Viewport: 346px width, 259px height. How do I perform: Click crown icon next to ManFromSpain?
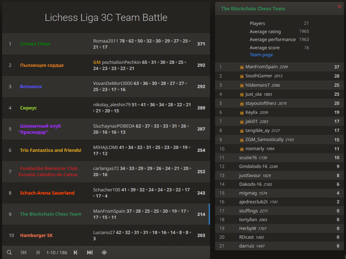241,67
